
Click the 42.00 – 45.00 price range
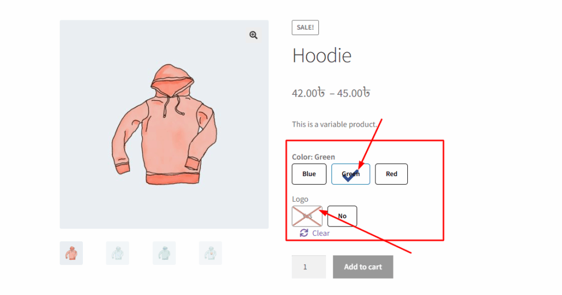pos(331,93)
